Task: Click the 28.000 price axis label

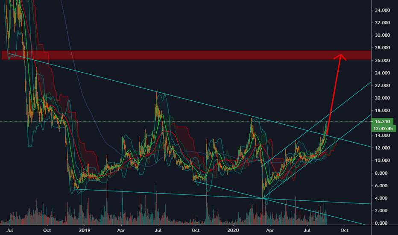Action: (x=382, y=48)
